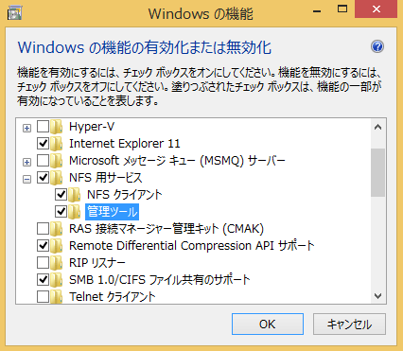The width and height of the screenshot is (403, 351).
Task: Uncheck SMB 1.0/CIFS ファイル共有のサポート
Action: coord(43,280)
